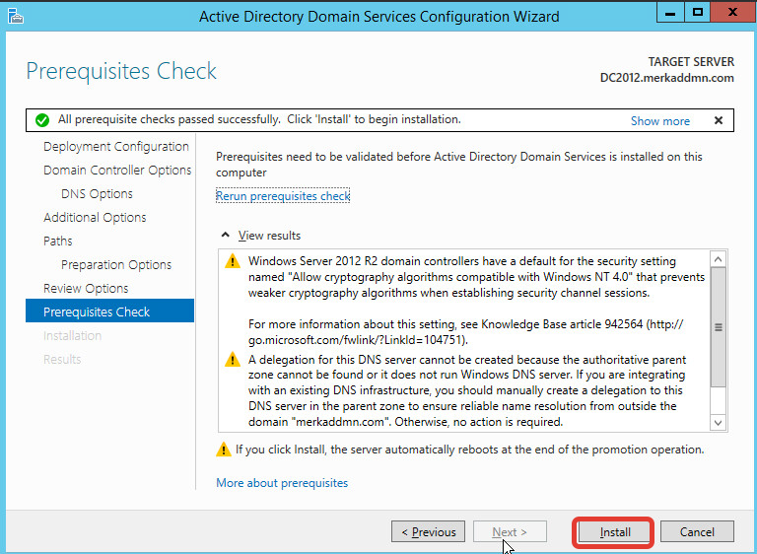Open Show more in notification banner
The width and height of the screenshot is (757, 554).
(660, 120)
